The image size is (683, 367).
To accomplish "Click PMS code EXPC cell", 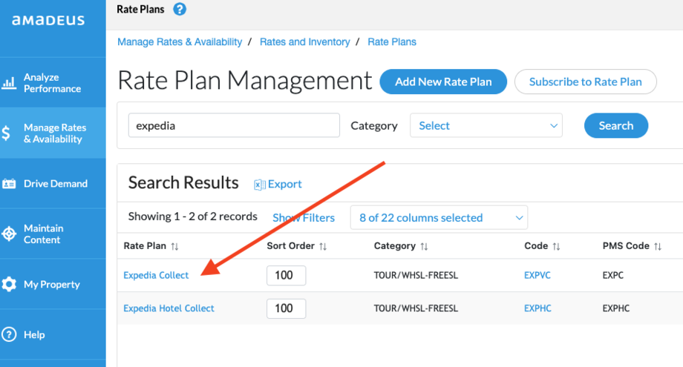I will (x=613, y=275).
